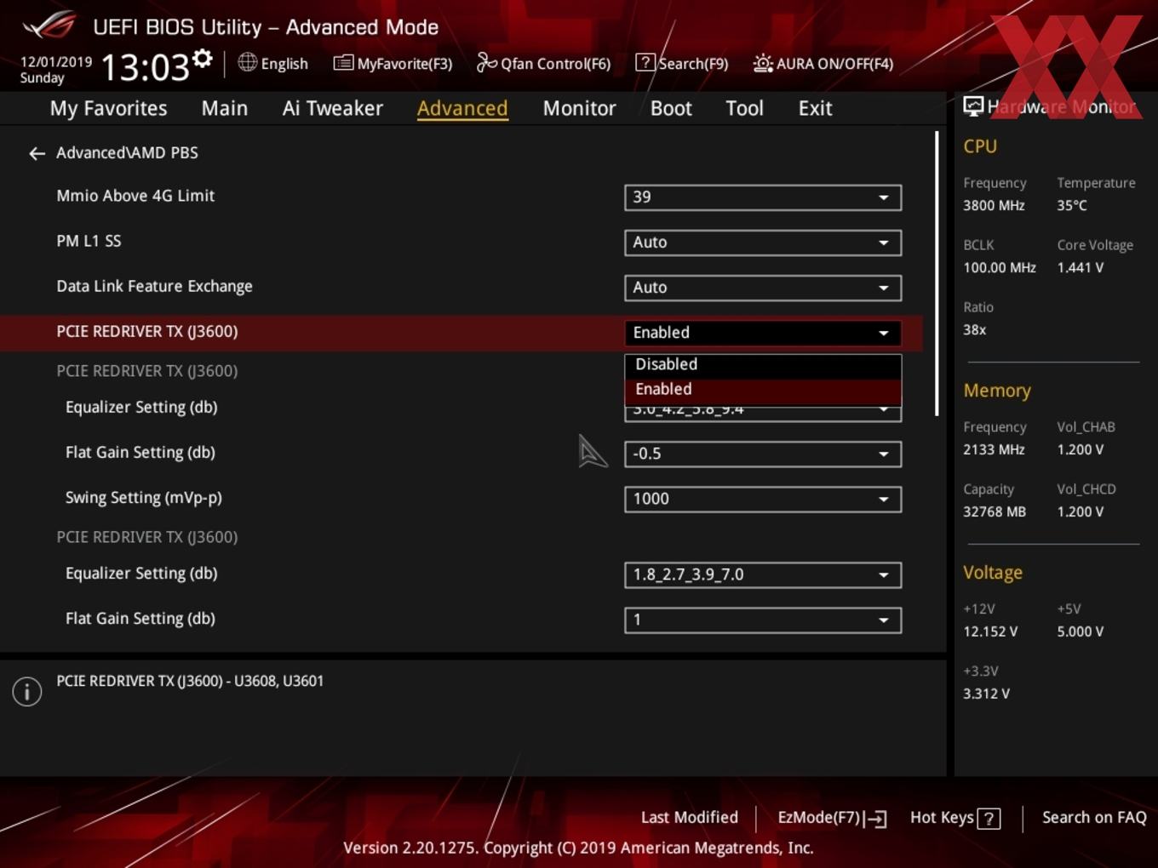Select Data Link Feature Exchange label
1158x868 pixels.
(x=154, y=286)
